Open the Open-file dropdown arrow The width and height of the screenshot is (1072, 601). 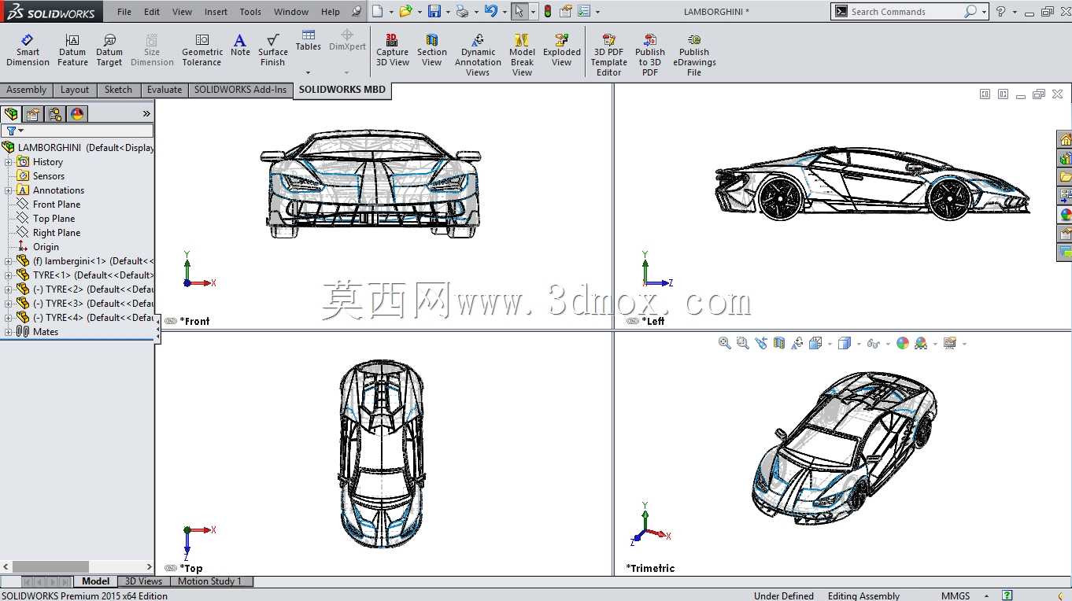click(x=419, y=12)
